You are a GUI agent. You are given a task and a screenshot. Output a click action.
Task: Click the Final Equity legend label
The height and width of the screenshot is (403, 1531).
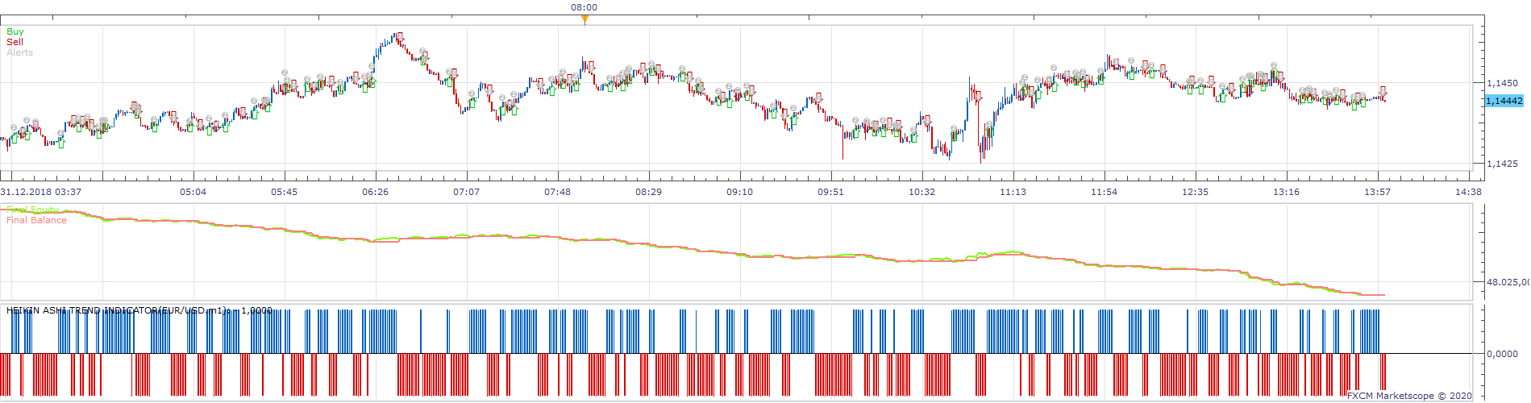click(x=33, y=210)
